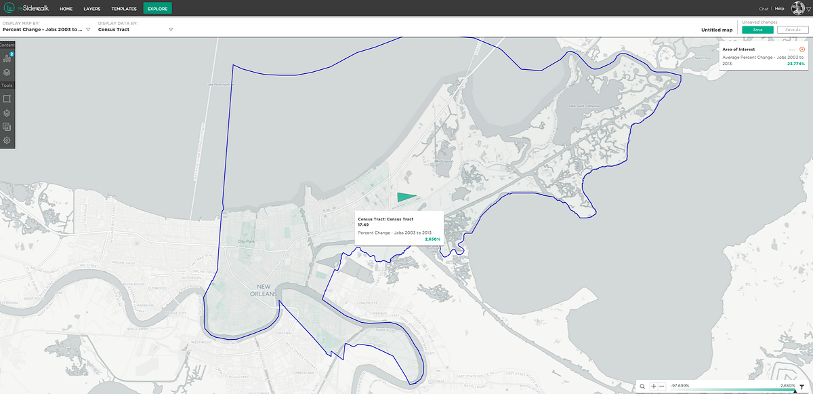Click the Save As button
The image size is (813, 394).
pos(793,30)
